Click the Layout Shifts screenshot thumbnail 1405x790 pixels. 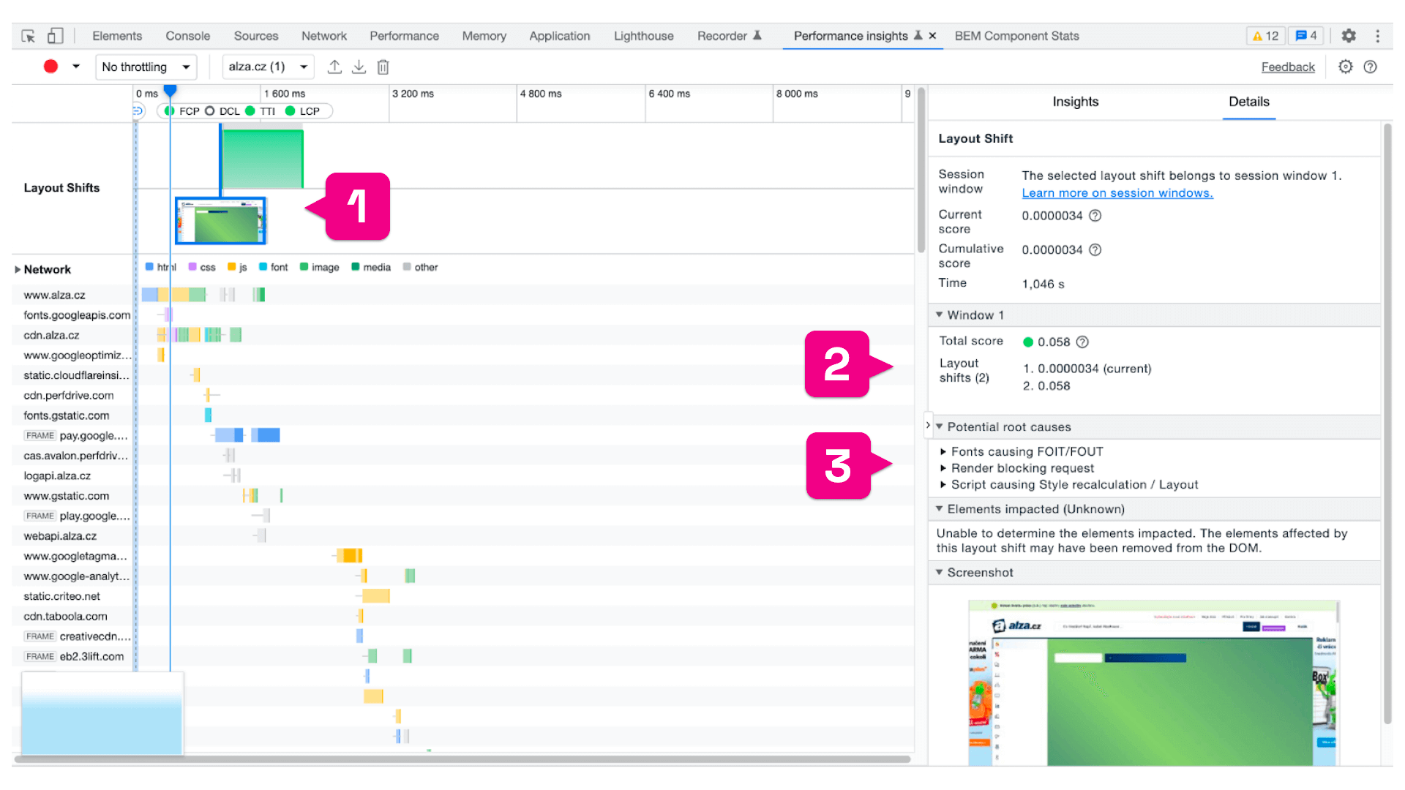point(221,220)
